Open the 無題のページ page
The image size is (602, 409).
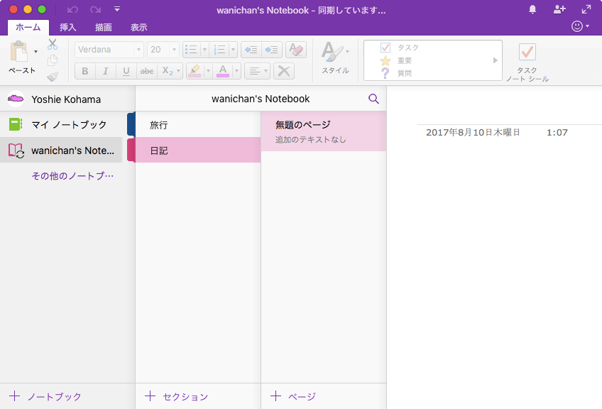click(324, 131)
